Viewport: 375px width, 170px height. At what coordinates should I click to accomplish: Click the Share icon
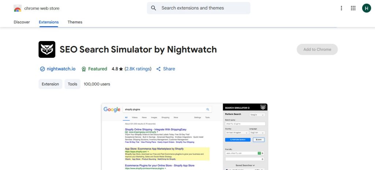coord(159,69)
